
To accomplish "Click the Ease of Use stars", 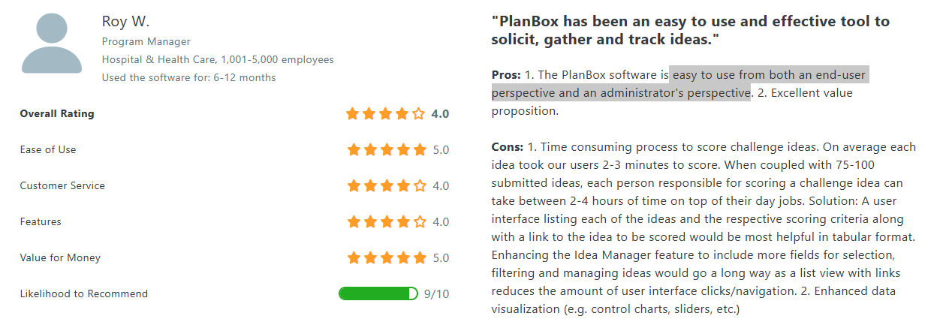I will pyautogui.click(x=387, y=150).
